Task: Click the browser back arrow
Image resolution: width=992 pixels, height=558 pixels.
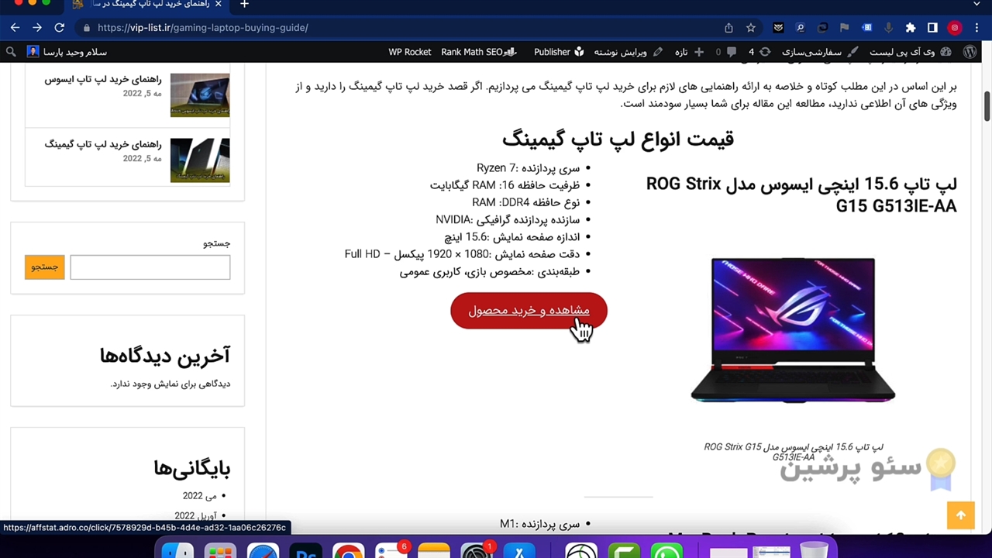Action: point(15,27)
